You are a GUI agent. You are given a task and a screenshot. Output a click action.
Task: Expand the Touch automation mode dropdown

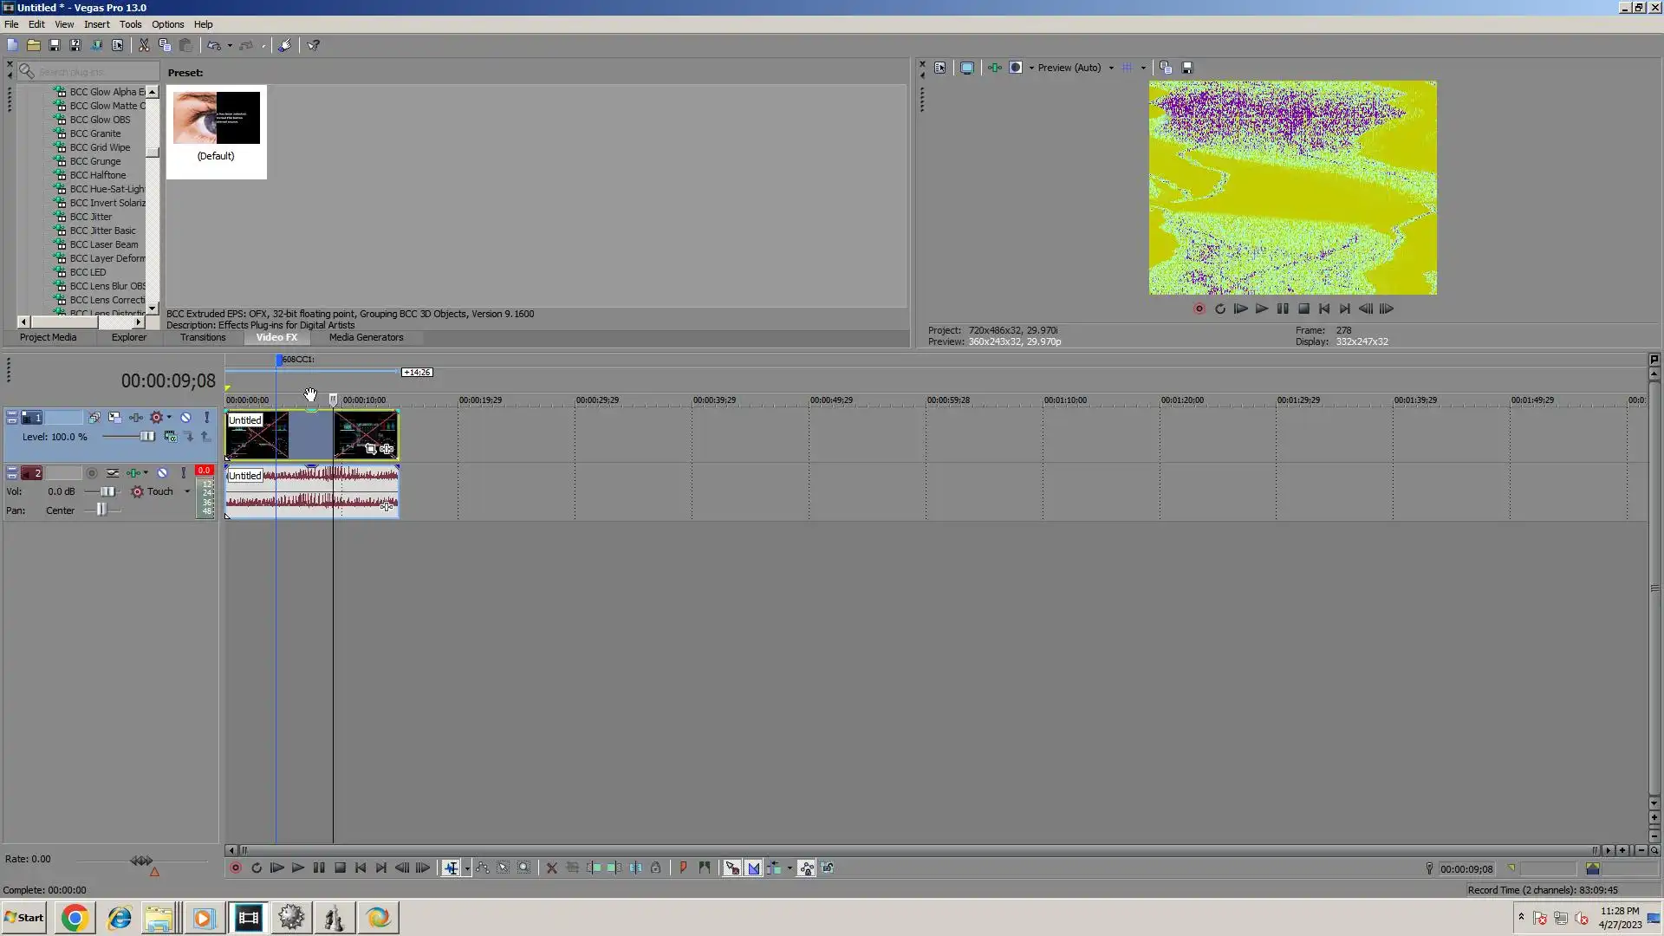click(187, 491)
